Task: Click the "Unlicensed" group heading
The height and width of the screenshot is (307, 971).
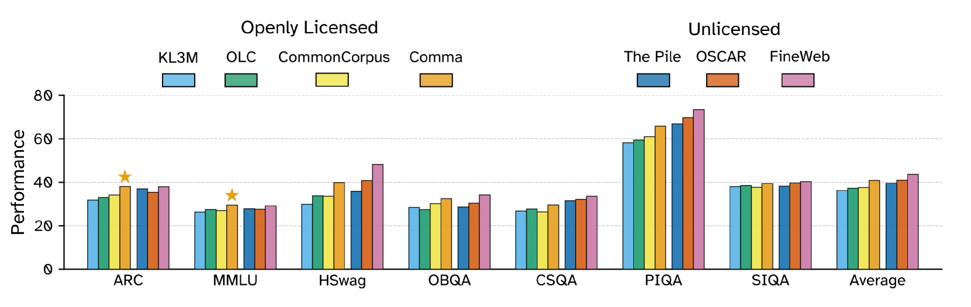Action: pyautogui.click(x=734, y=29)
